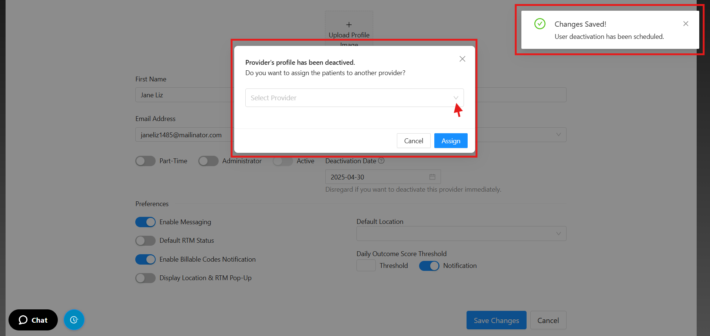Click the Save Changes button
Viewport: 710px width, 336px height.
496,320
